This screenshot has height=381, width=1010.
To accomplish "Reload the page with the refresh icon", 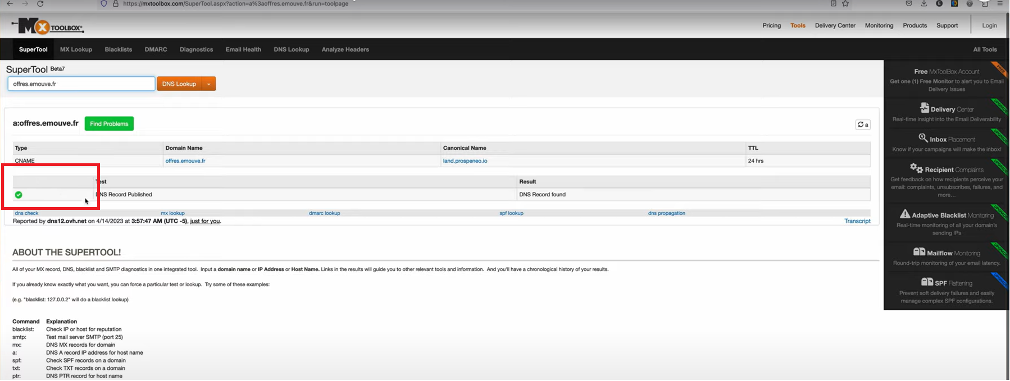I will tap(40, 4).
